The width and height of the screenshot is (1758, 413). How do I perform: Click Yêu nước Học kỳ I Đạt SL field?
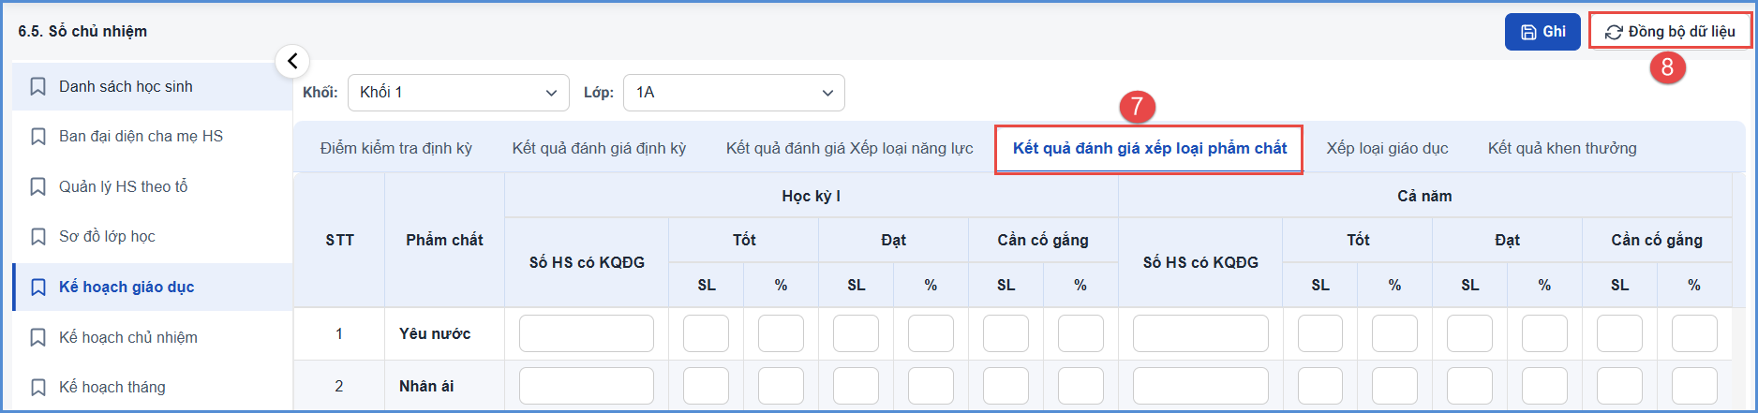point(856,333)
